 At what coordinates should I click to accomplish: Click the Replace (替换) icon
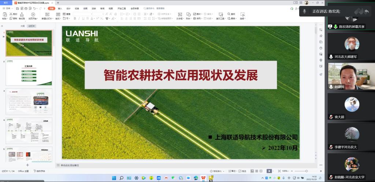229,18
